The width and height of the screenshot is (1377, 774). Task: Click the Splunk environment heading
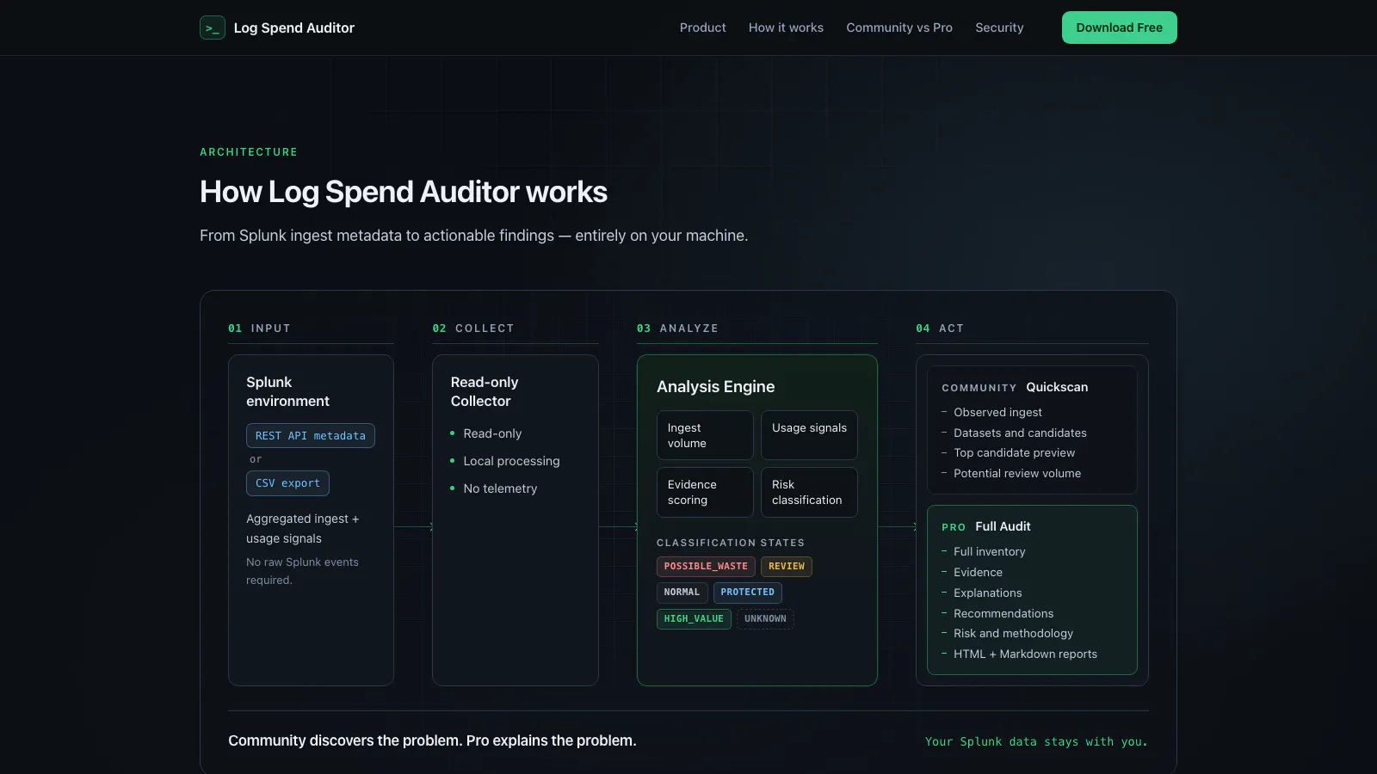click(287, 391)
